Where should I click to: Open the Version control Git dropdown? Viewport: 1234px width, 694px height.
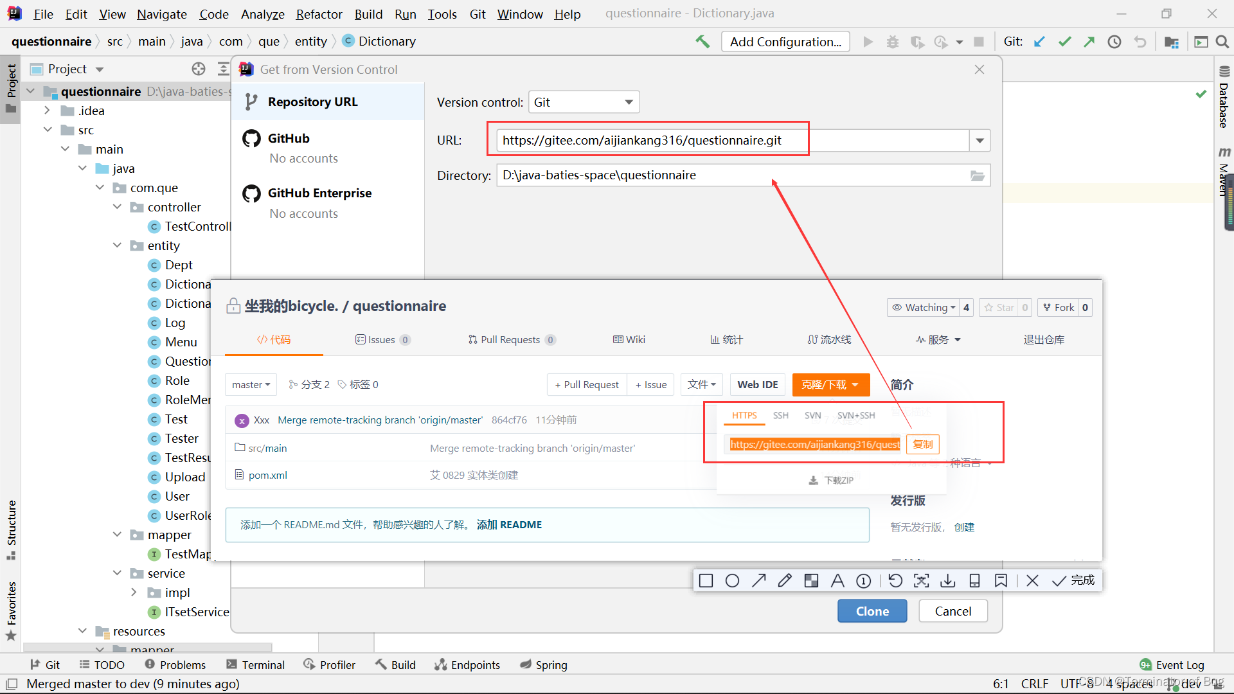coord(584,102)
